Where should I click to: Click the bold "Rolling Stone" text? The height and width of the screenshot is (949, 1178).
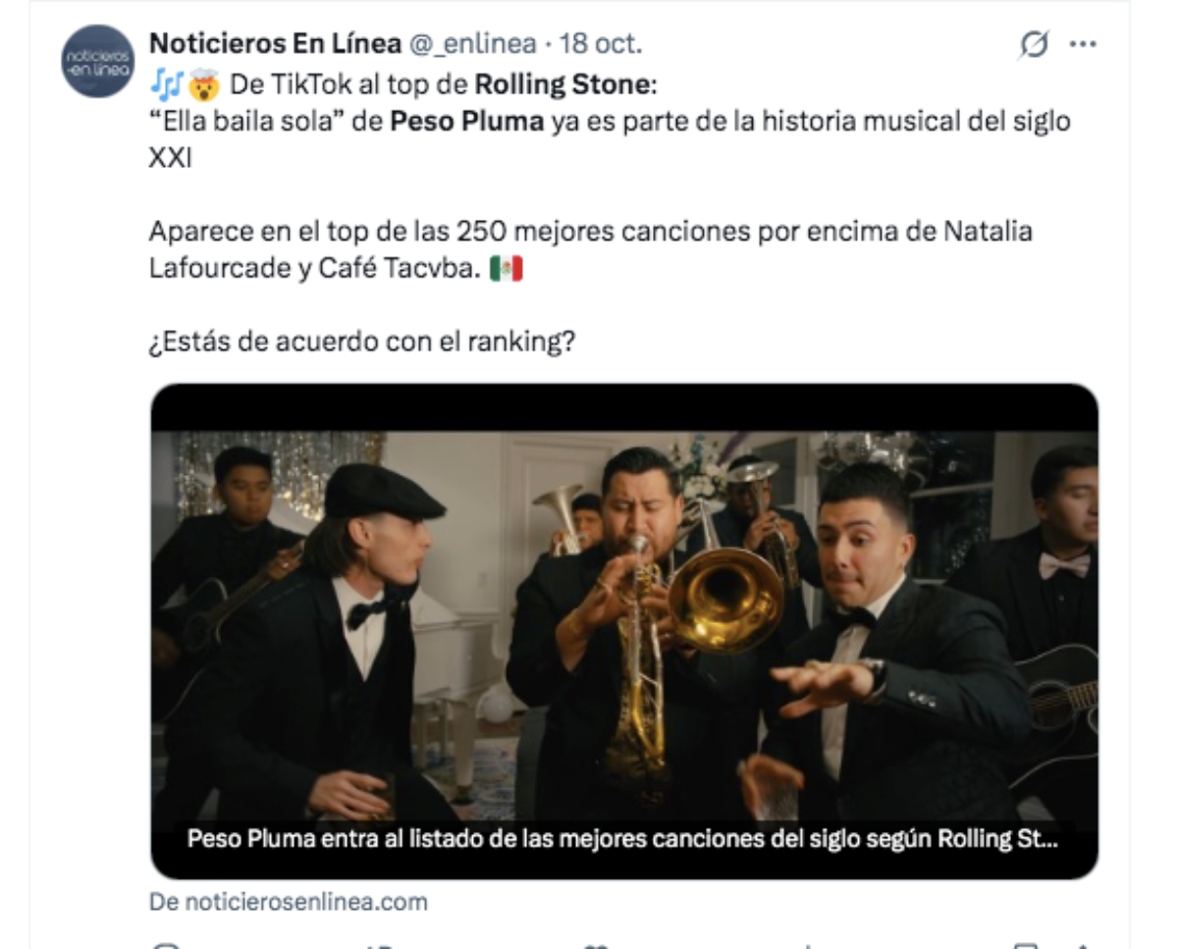pos(562,85)
